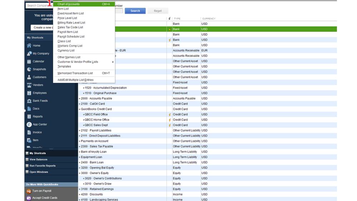This screenshot has width=357, height=201.
Task: Open the Snapshots pie chart icon
Action: 29,69
